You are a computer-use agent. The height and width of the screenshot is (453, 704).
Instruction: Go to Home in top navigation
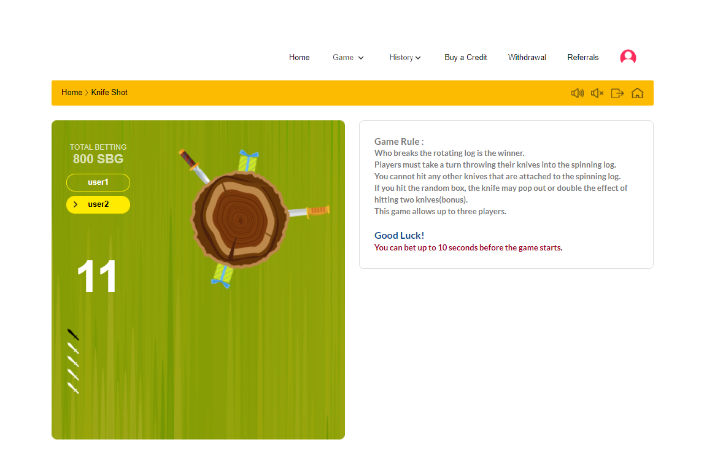point(299,58)
